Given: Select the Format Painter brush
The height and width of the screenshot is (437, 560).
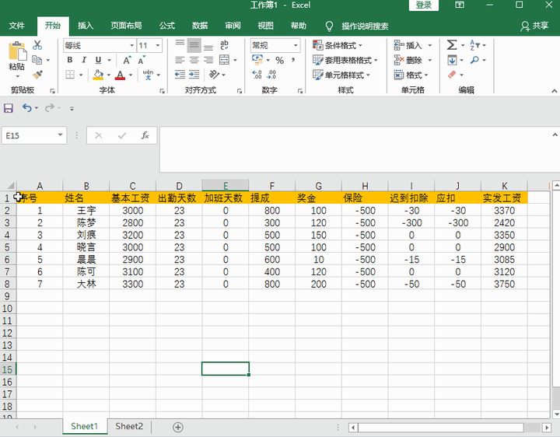Looking at the screenshot, I should click(x=37, y=75).
